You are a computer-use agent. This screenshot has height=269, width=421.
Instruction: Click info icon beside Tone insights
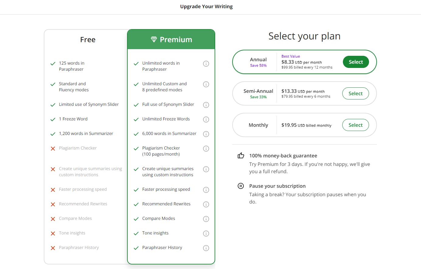pos(206,234)
